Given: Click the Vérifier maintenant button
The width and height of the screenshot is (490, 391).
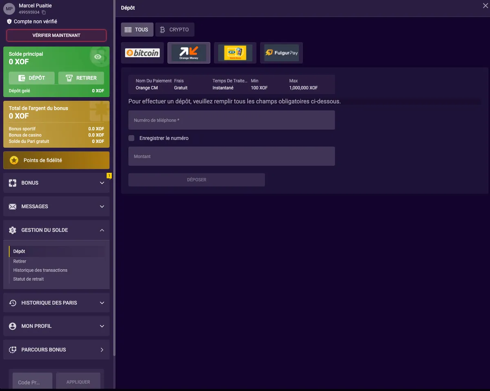Looking at the screenshot, I should point(56,36).
